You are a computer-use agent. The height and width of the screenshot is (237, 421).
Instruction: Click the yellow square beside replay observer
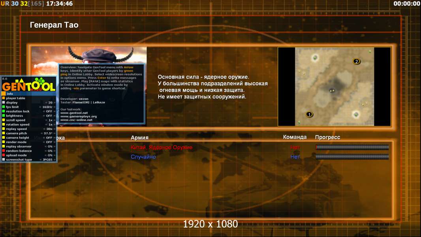tap(4, 147)
